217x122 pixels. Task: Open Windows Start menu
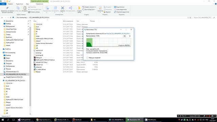pyautogui.click(x=3, y=120)
